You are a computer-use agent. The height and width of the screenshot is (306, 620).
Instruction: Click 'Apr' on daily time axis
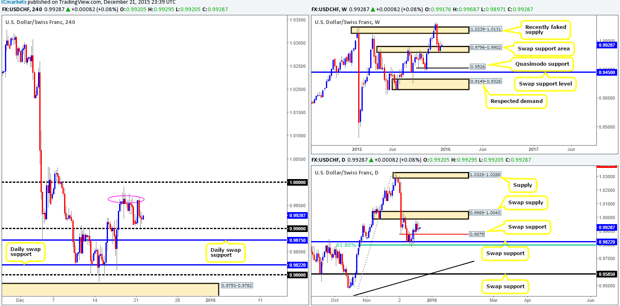pos(528,300)
